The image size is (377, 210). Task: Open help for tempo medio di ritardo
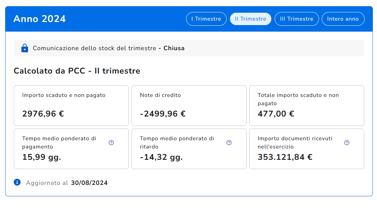tap(229, 143)
